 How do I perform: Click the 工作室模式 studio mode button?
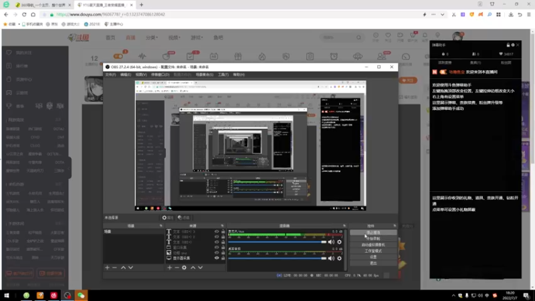point(373,251)
